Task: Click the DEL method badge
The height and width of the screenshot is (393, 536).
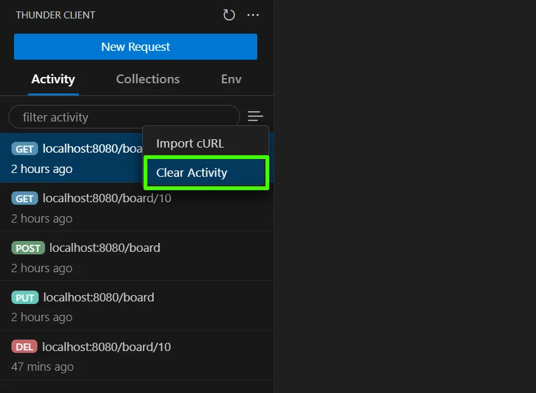Action: [24, 347]
